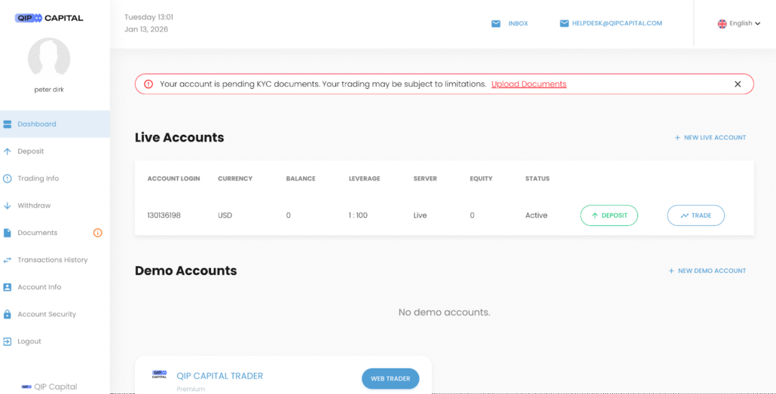Create a New Live Account

(710, 138)
